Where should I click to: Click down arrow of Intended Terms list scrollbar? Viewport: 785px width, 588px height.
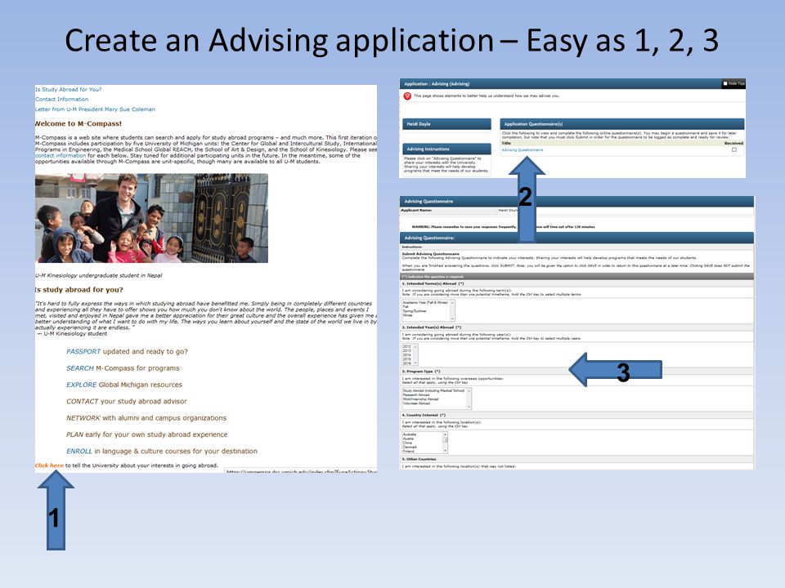click(452, 318)
